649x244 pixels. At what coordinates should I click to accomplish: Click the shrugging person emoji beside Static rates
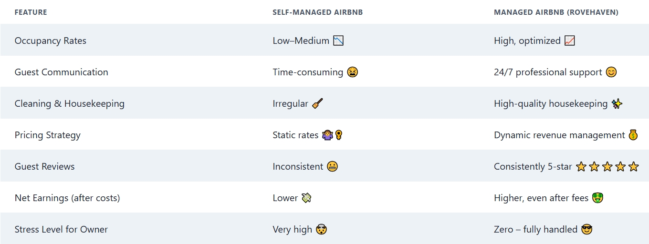327,135
